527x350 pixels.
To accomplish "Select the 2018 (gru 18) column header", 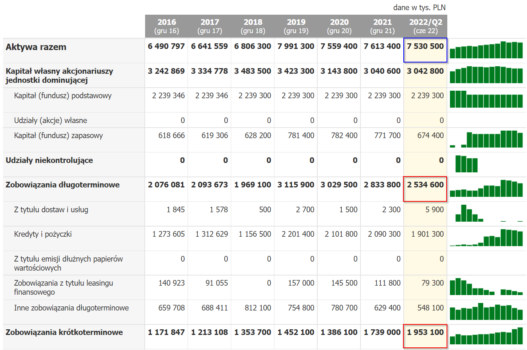I will [x=253, y=26].
